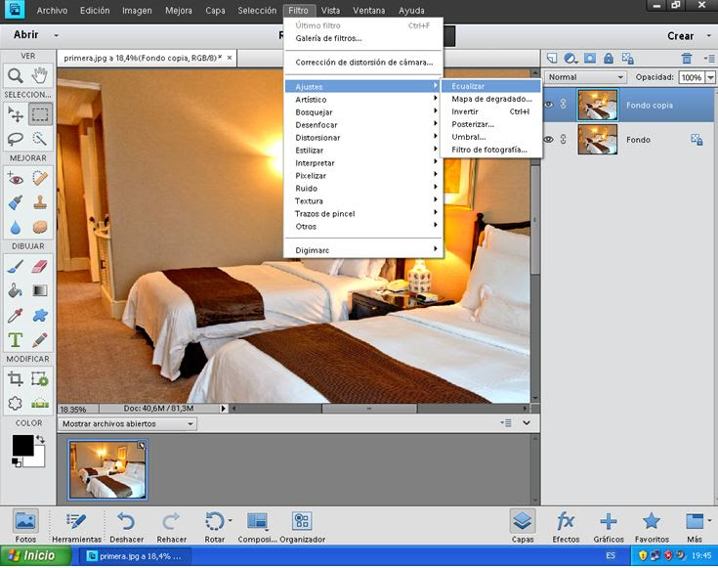
Task: Choose Invertir menu item
Action: [490, 111]
